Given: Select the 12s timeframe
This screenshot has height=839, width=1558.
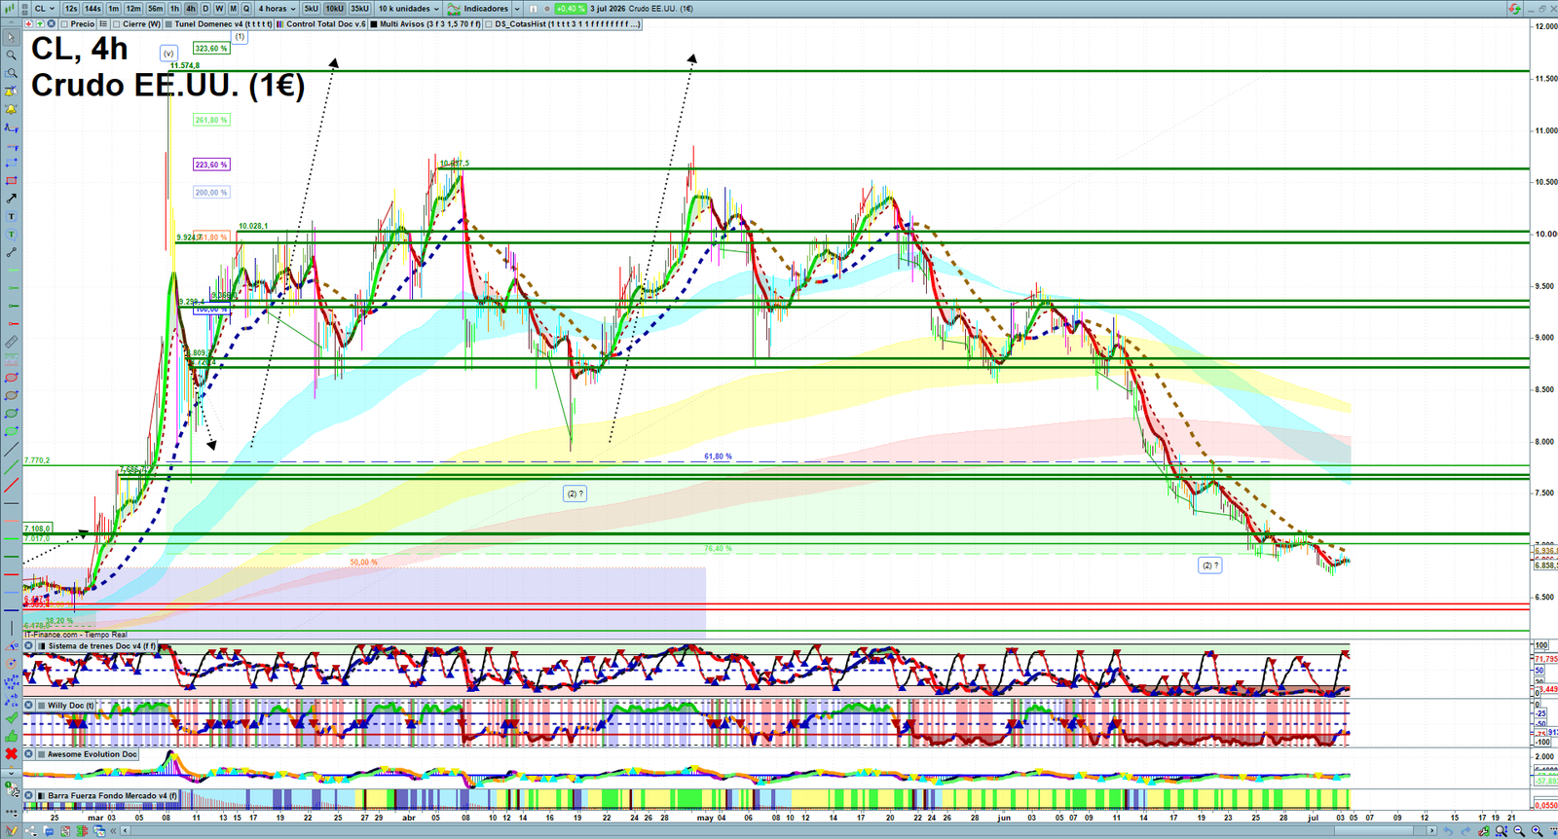Looking at the screenshot, I should (x=71, y=9).
